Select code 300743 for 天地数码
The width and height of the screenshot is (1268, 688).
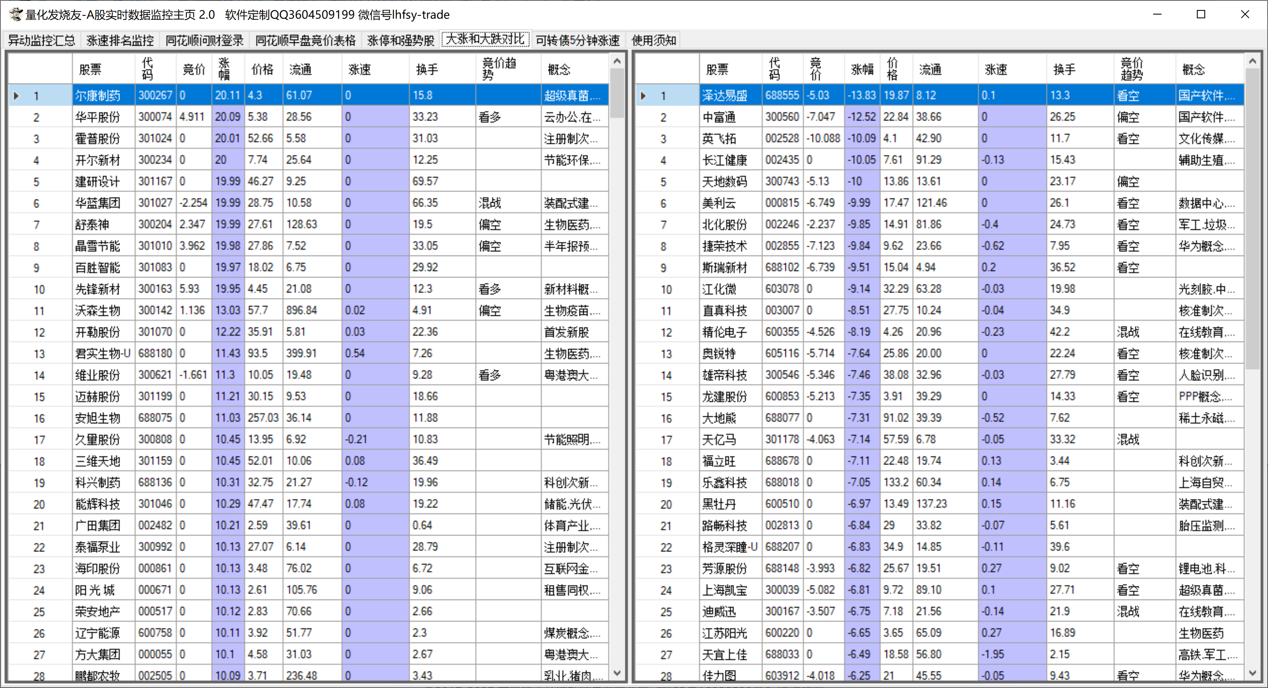(782, 181)
